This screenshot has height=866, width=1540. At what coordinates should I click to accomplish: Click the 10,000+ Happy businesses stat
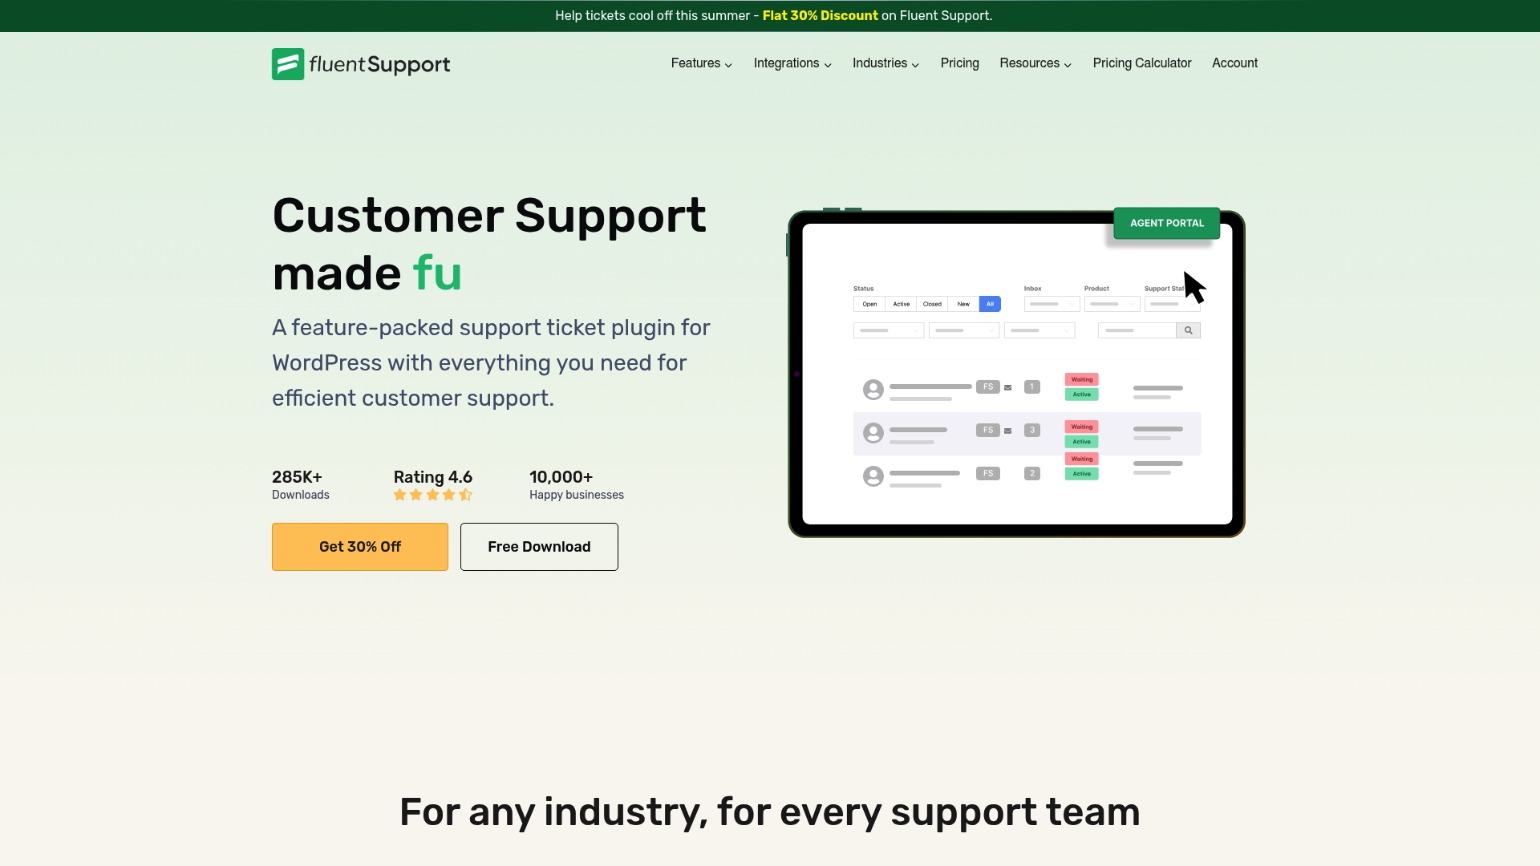[577, 484]
